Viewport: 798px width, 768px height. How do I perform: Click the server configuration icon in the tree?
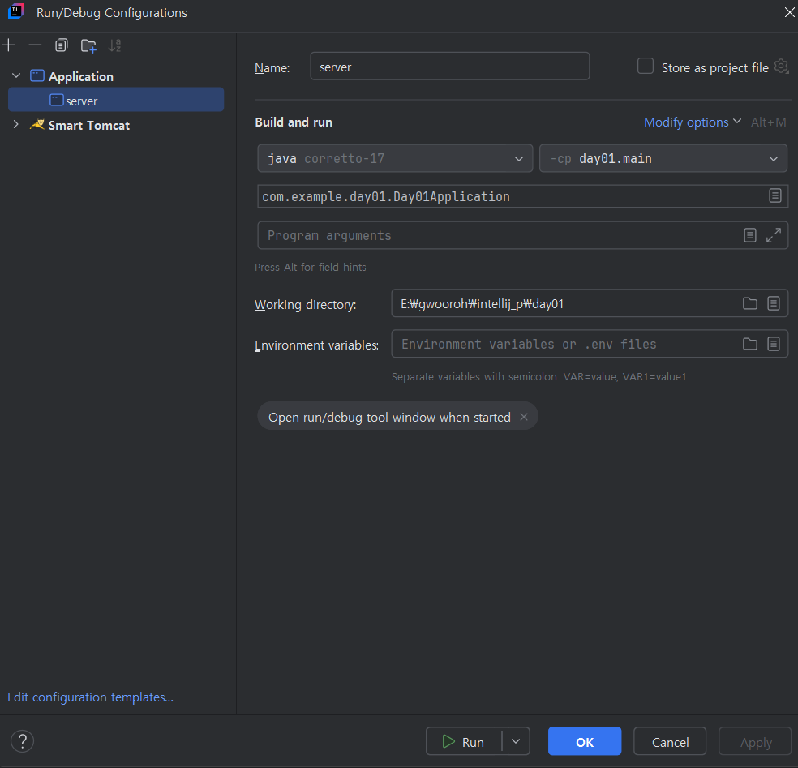[57, 100]
